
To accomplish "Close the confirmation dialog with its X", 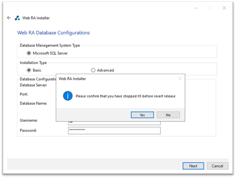I will (x=180, y=79).
